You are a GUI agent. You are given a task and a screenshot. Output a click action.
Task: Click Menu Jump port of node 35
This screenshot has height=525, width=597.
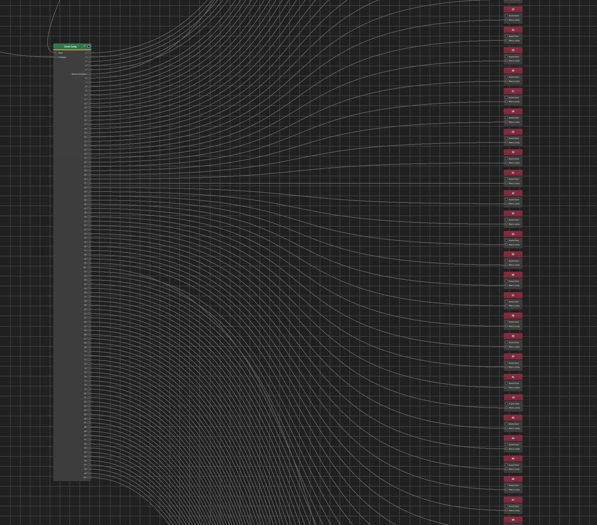pos(506,265)
